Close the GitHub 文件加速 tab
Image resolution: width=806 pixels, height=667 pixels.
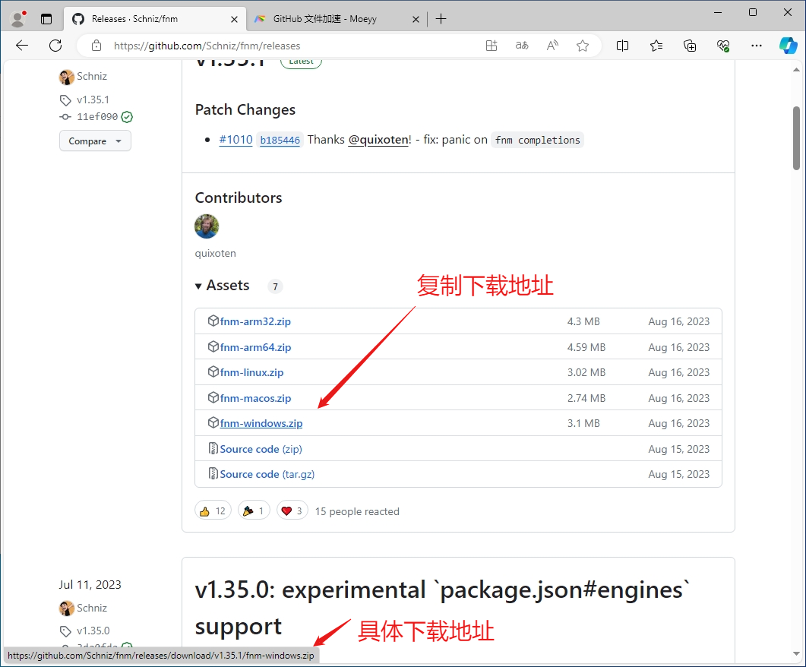click(x=416, y=20)
